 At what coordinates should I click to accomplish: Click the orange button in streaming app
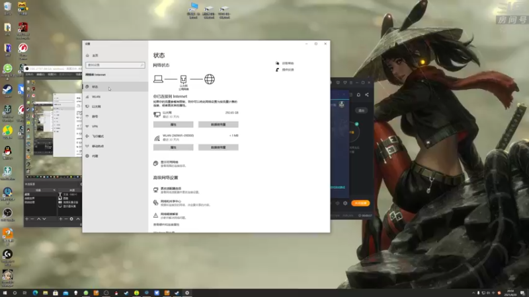360,203
